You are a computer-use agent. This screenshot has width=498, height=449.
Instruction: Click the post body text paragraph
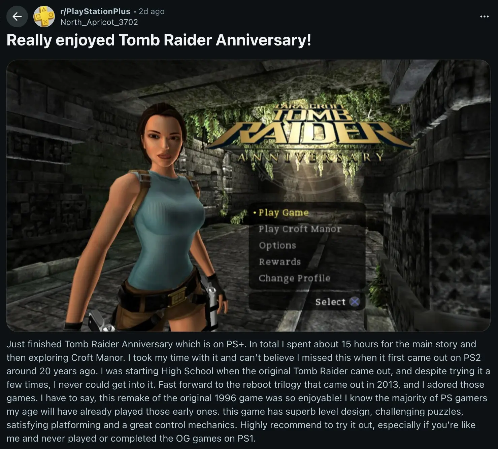[248, 391]
